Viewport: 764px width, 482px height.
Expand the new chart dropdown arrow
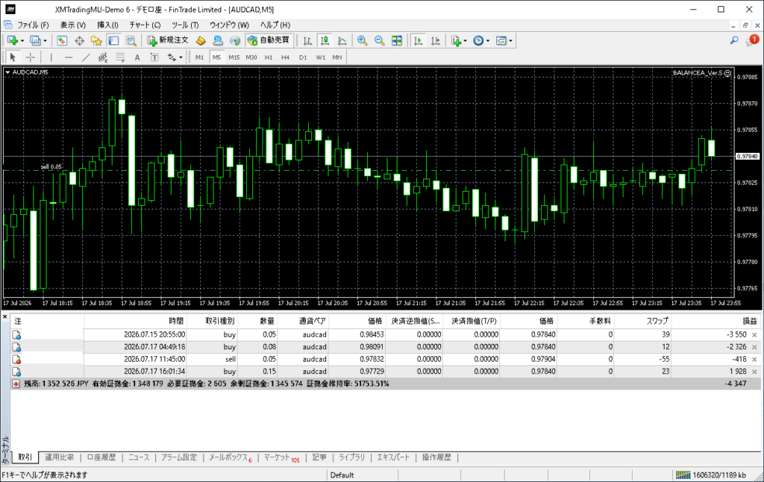click(x=22, y=41)
